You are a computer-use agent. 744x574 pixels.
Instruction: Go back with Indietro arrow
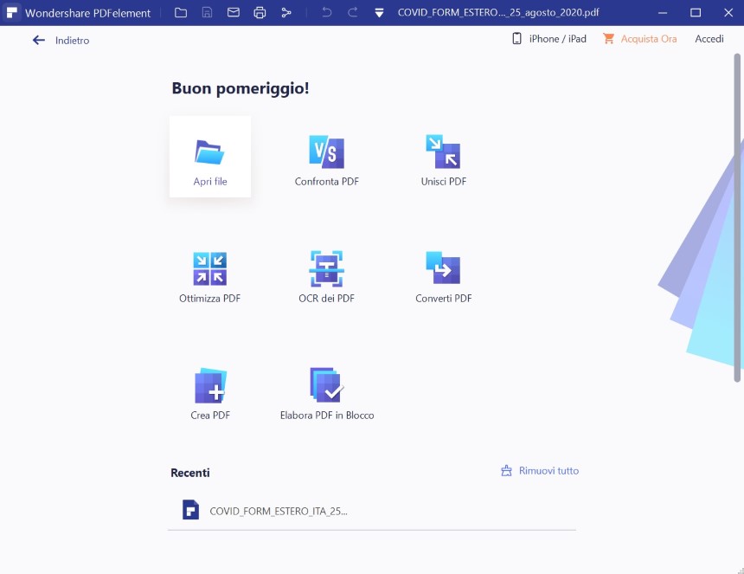pos(38,41)
